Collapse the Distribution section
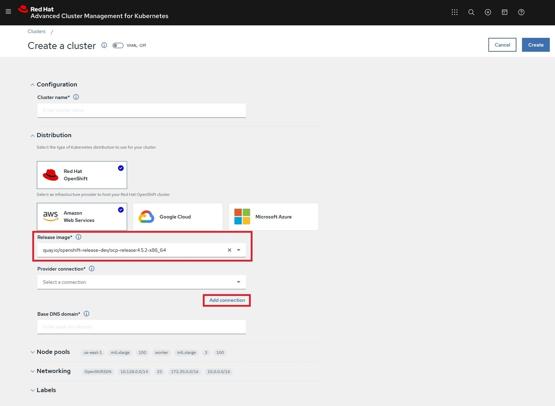The image size is (555, 406). 32,135
